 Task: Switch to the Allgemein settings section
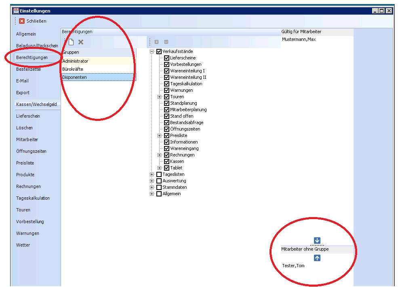(x=26, y=34)
